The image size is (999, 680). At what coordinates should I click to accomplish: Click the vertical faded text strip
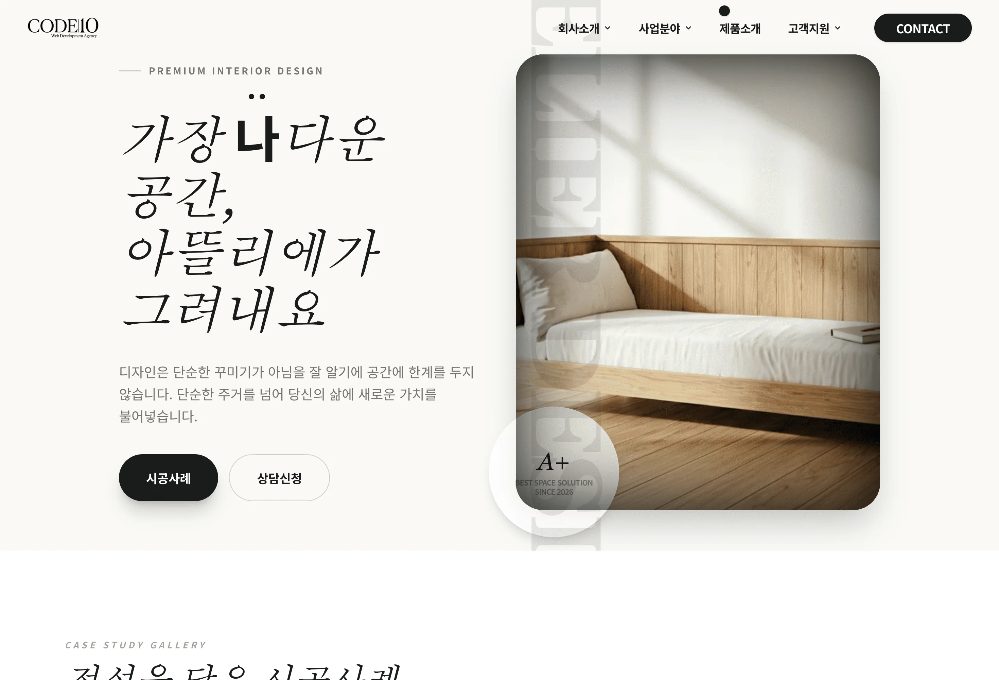coord(566,275)
